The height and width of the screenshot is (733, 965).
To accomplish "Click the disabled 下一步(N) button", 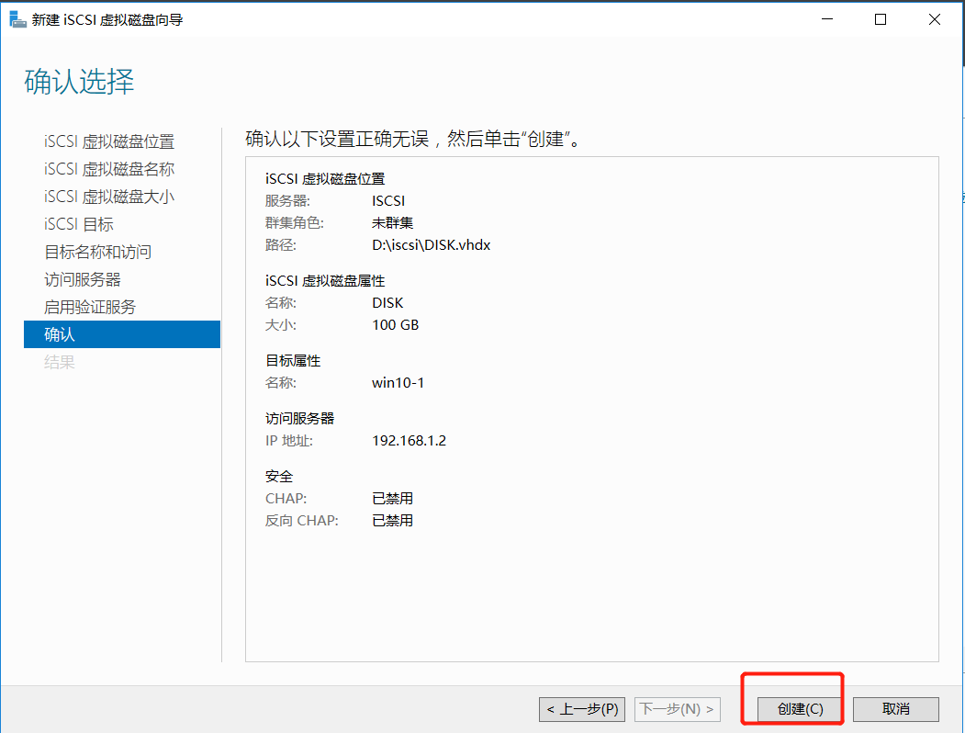I will pos(677,708).
